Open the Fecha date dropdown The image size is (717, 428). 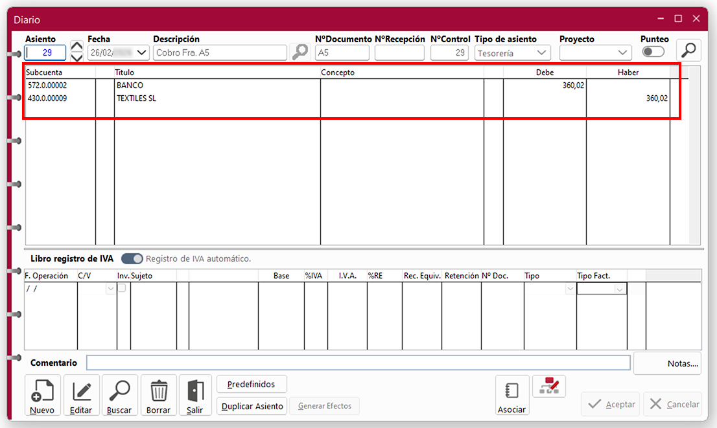click(143, 53)
